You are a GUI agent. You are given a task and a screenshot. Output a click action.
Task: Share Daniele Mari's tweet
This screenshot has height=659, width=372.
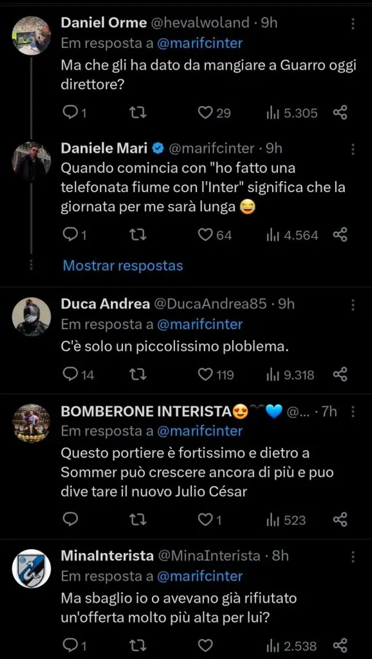(340, 234)
